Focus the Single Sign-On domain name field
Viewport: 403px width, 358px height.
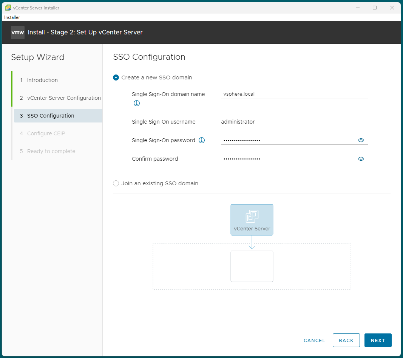[x=295, y=94]
